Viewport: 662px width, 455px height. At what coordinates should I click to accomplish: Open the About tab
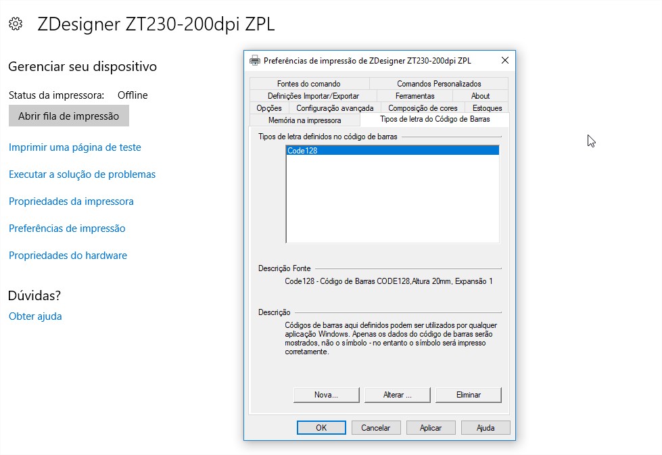(480, 96)
